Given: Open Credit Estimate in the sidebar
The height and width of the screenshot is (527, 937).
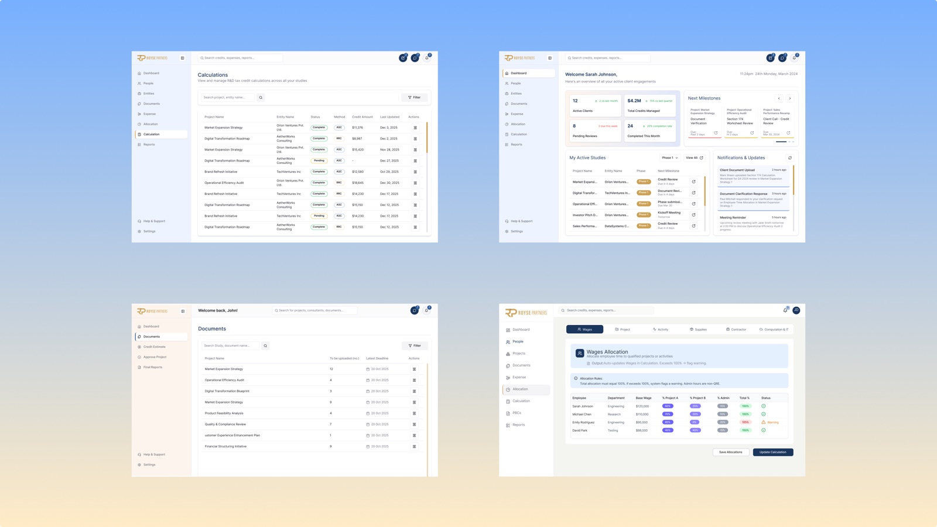Looking at the screenshot, I should (155, 347).
